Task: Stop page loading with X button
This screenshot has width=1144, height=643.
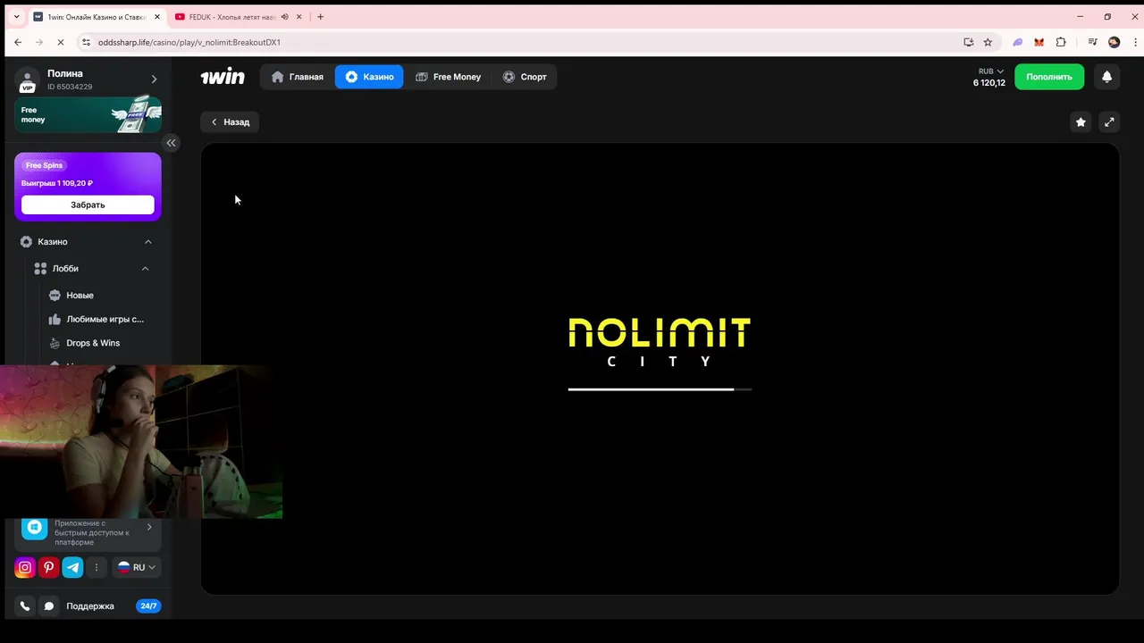Action: (x=60, y=42)
